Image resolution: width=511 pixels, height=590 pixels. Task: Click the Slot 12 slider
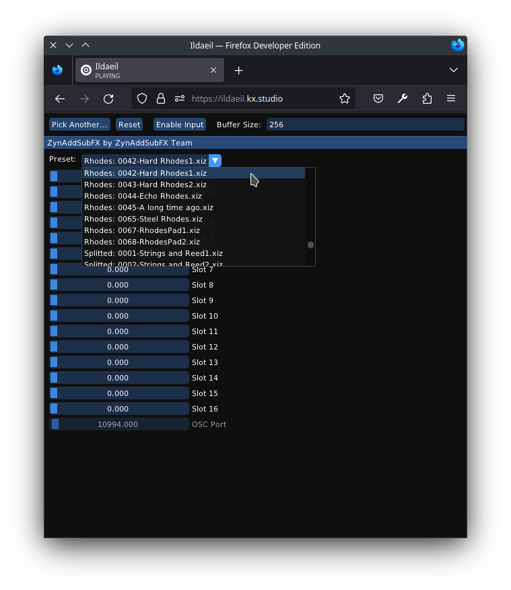(x=118, y=347)
